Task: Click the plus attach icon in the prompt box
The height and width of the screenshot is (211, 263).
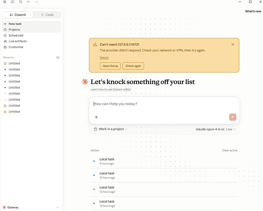Action: click(x=96, y=117)
